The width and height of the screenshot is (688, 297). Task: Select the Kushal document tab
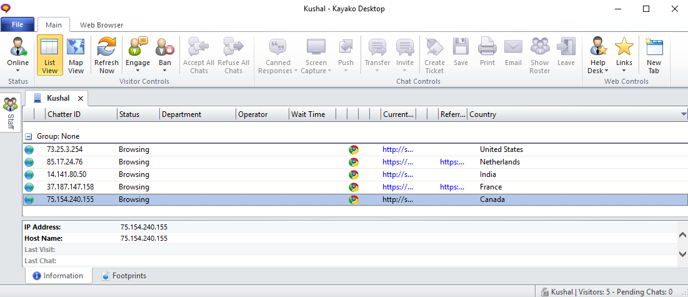[x=57, y=98]
